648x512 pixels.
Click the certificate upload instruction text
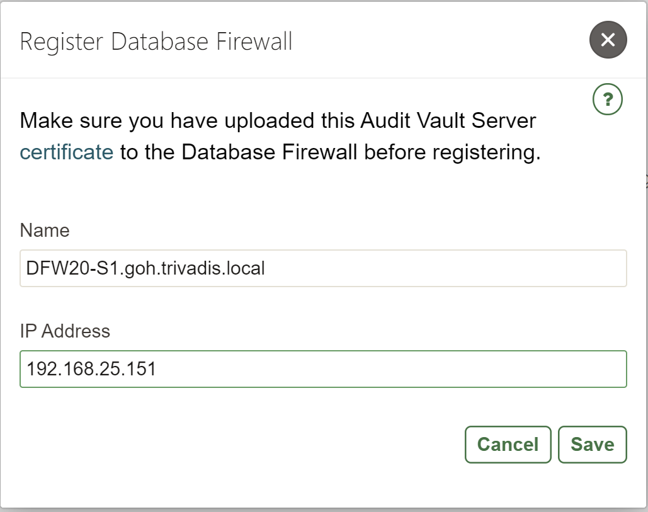[277, 135]
